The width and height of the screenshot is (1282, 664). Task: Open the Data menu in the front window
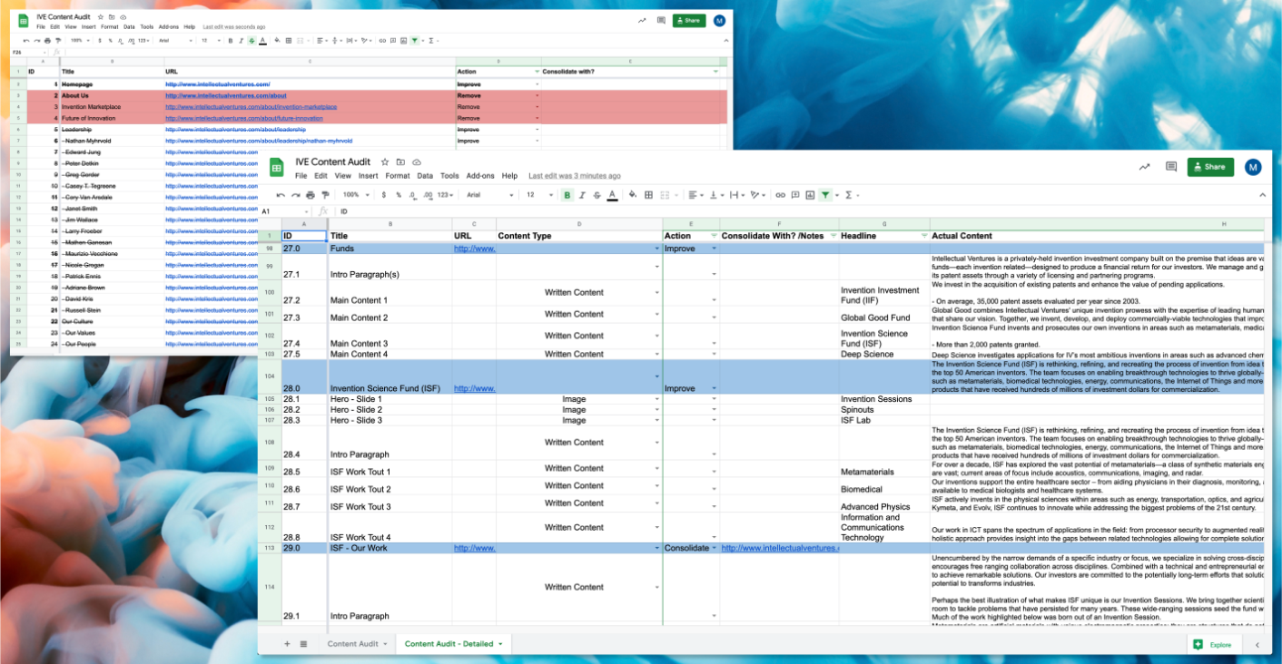point(425,176)
